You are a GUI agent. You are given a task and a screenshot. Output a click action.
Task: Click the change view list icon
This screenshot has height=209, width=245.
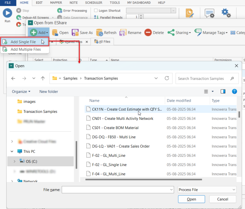206,91
